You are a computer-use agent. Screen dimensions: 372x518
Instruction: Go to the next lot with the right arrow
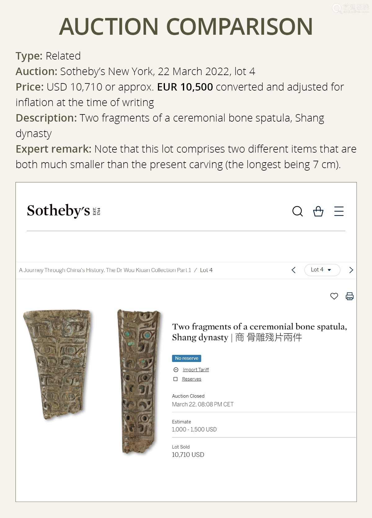[x=351, y=270]
